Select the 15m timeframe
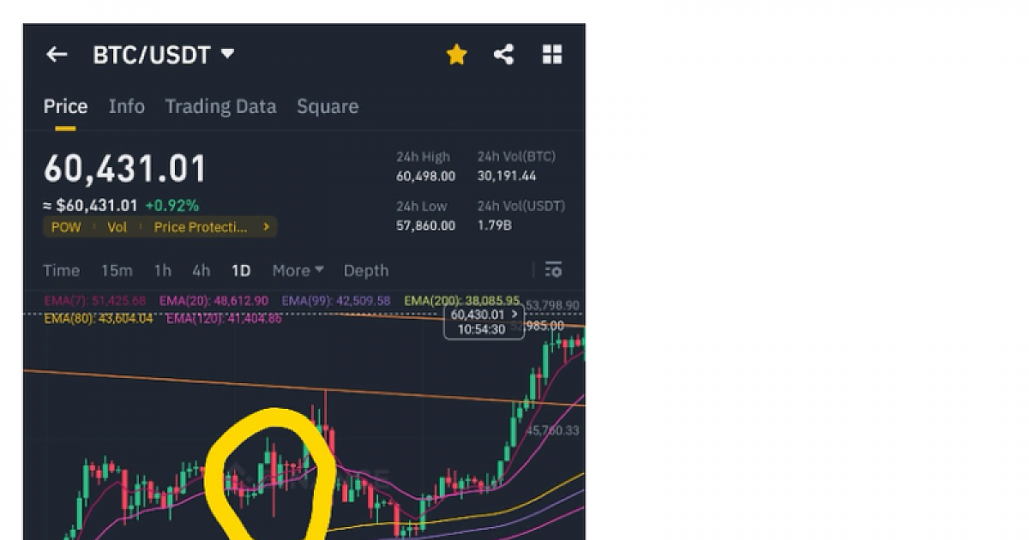Viewport: 1029px width, 540px height. point(117,270)
